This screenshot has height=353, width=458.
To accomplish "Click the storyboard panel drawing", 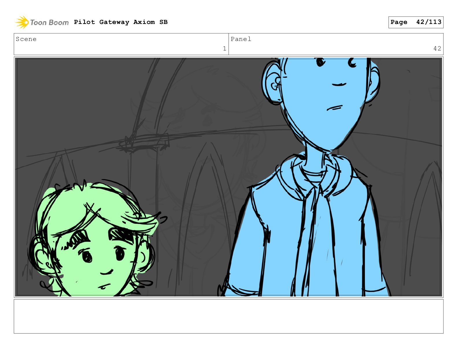I will pos(228,177).
